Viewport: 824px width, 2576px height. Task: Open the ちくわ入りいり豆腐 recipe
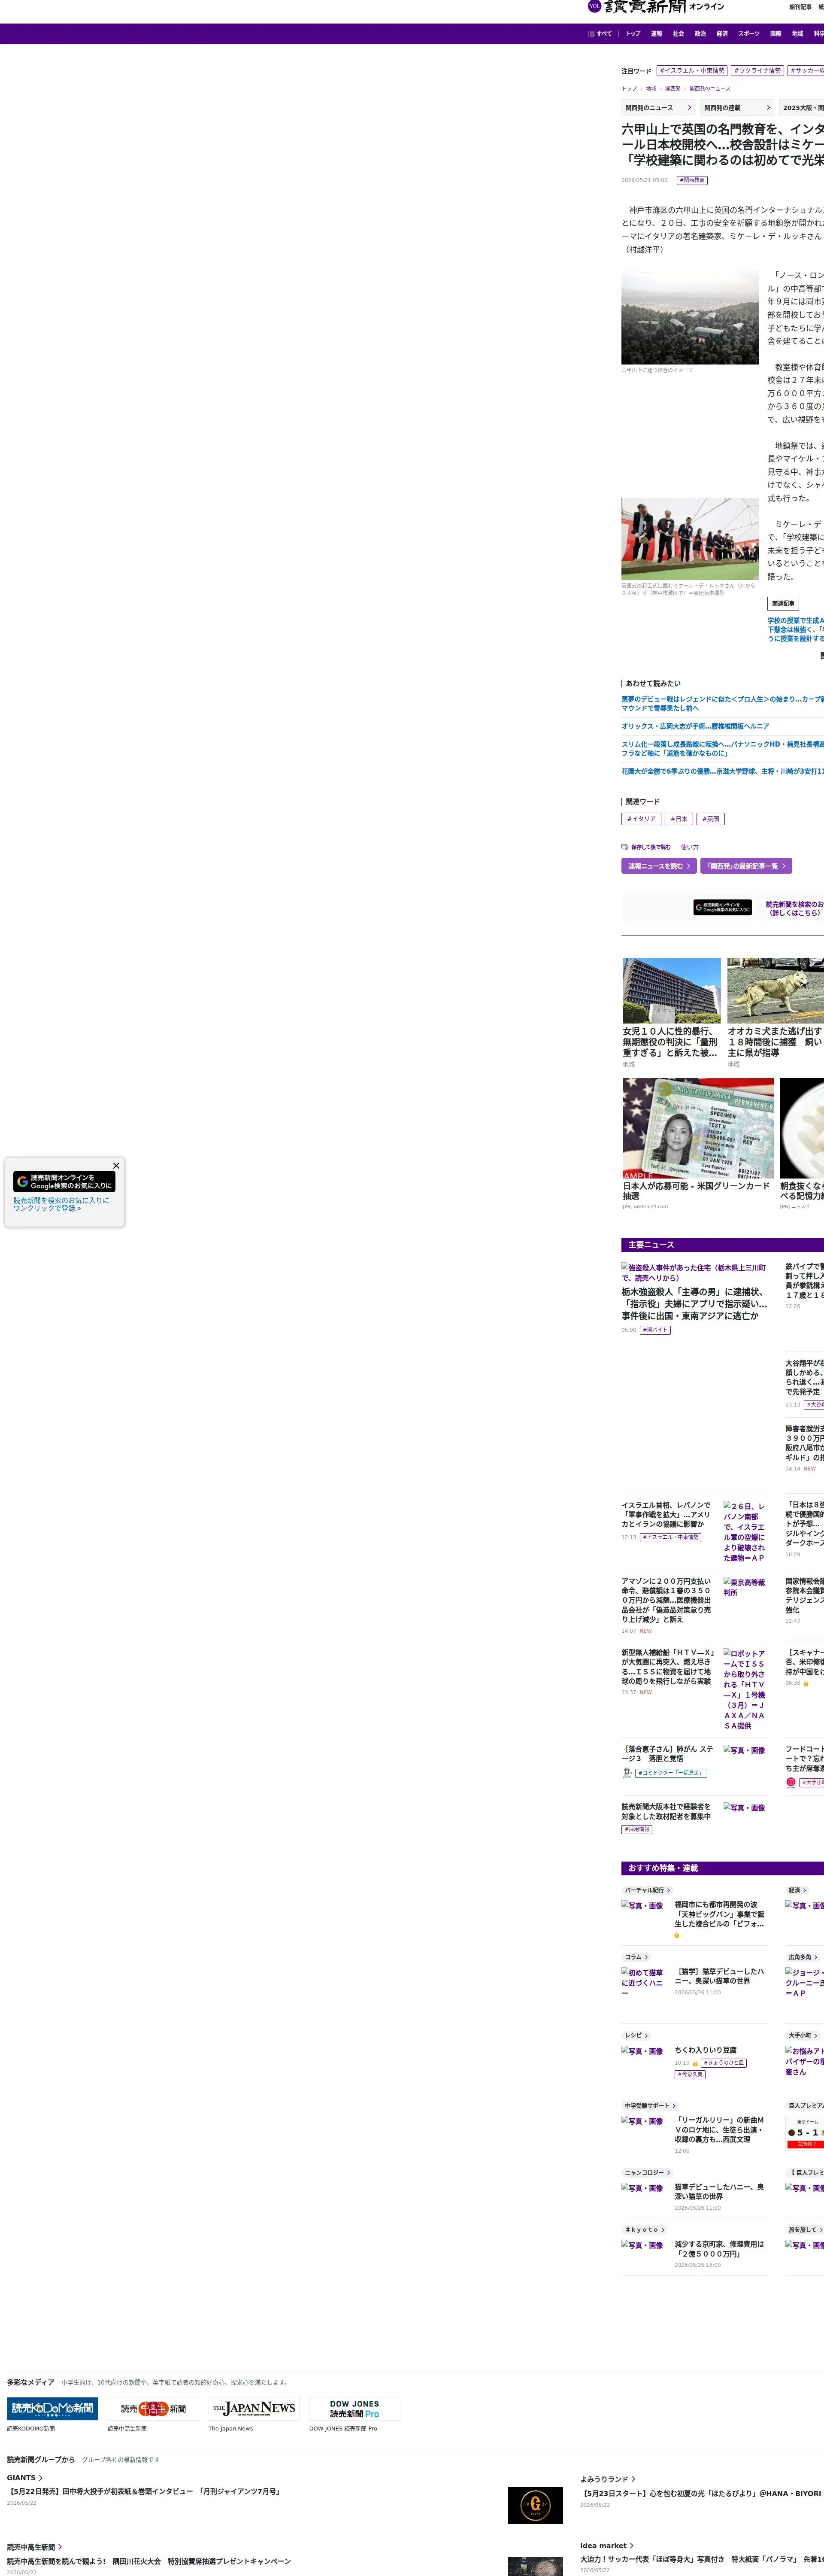tap(705, 2050)
